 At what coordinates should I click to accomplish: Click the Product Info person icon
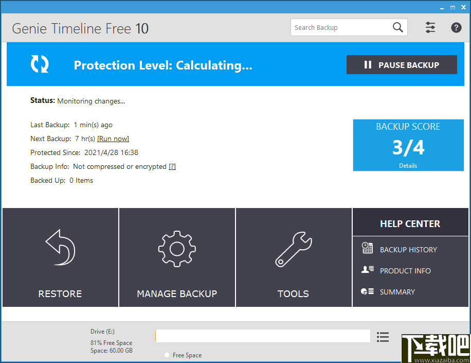coord(367,269)
